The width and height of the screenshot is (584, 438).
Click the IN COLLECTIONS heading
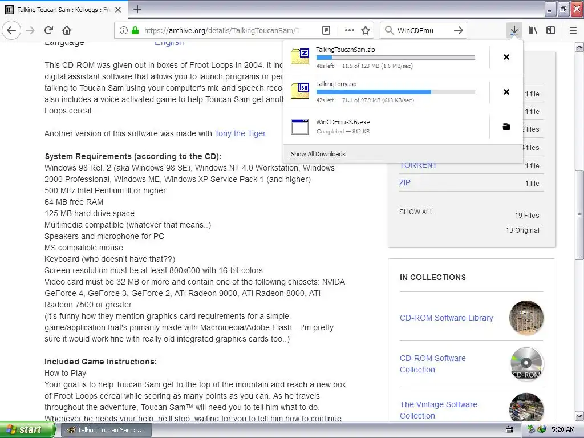(x=433, y=277)
